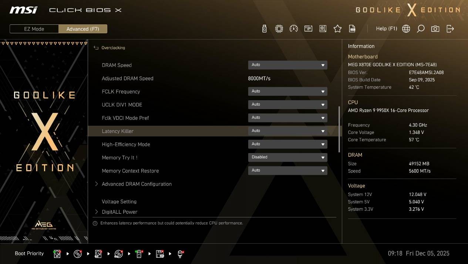This screenshot has width=468, height=264.
Task: Open the speedometer gauge performance icon
Action: coord(293,29)
